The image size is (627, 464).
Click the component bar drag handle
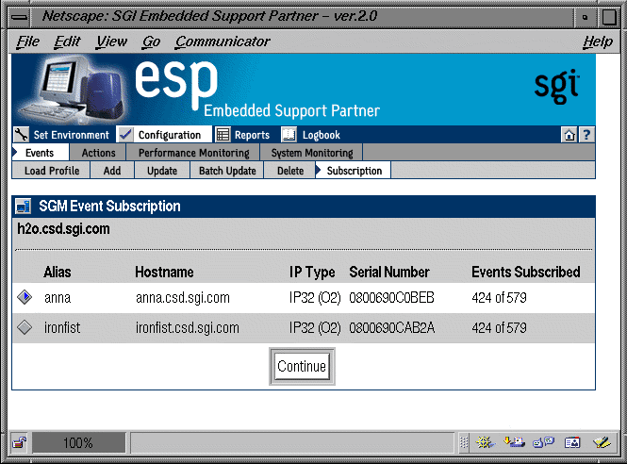point(464,442)
